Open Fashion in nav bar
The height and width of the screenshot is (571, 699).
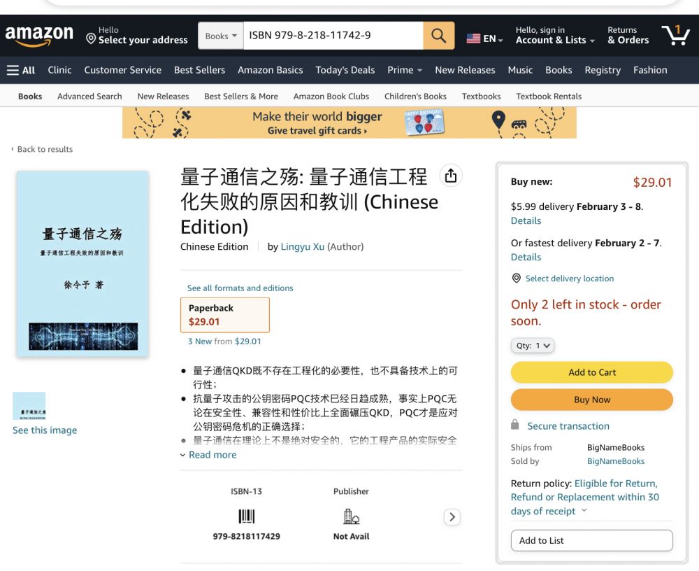point(650,70)
